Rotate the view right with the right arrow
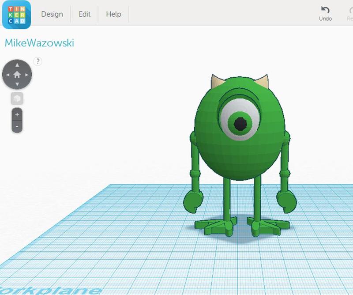 [x=27, y=75]
